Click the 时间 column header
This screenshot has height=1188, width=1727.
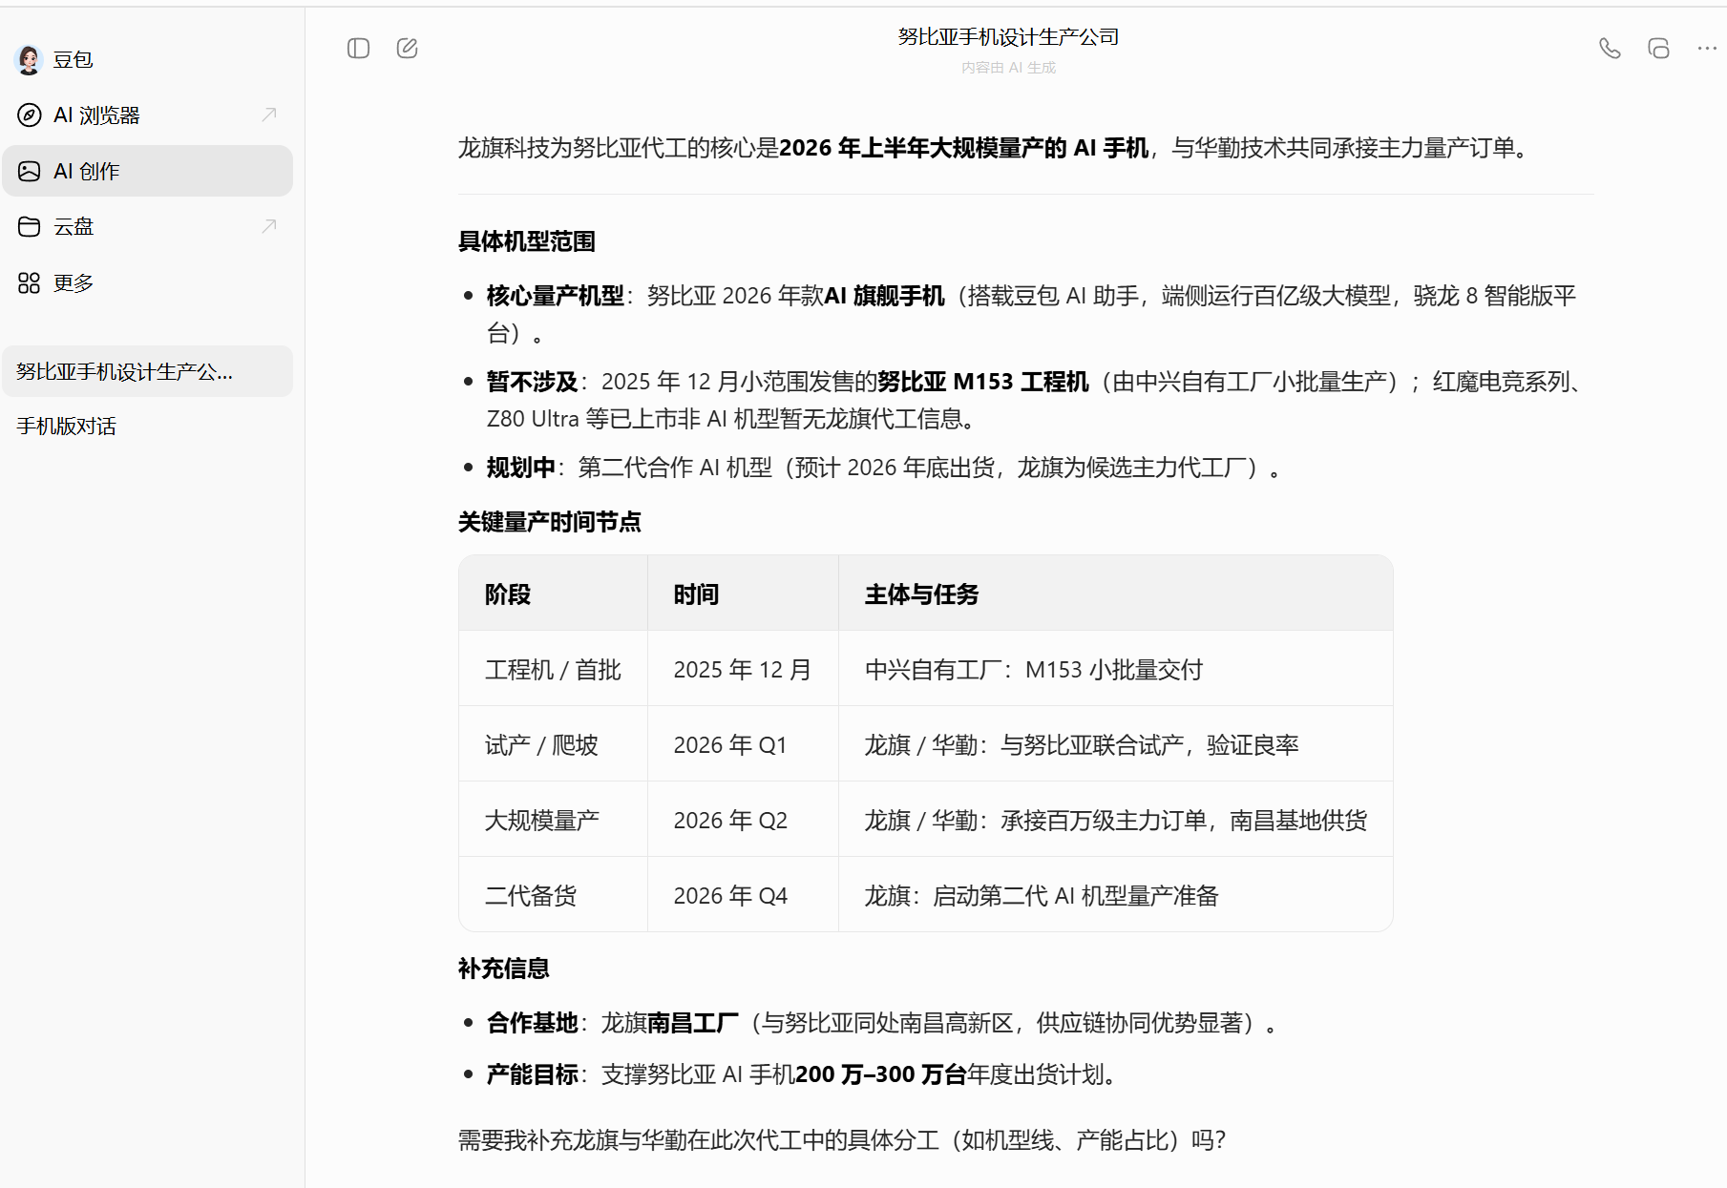click(x=743, y=594)
